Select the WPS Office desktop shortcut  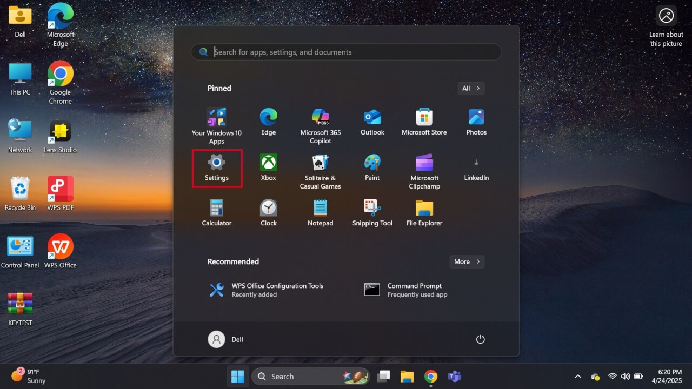pos(61,252)
